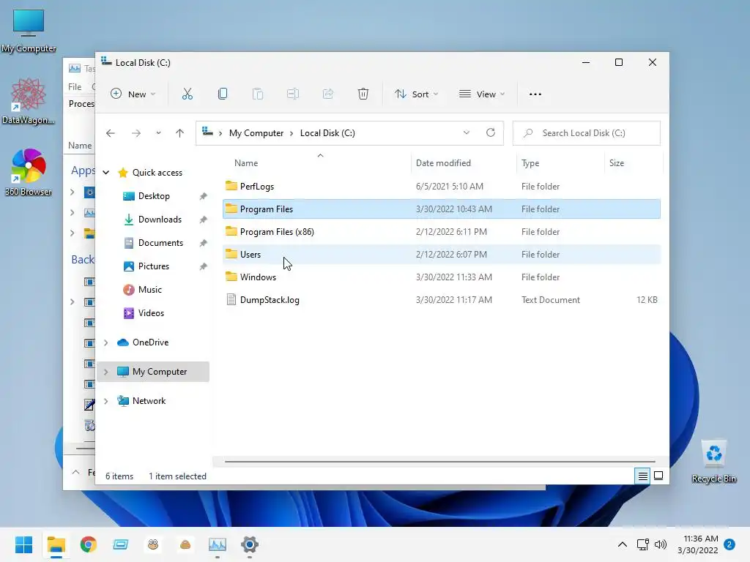
Task: Select Documents in Quick access
Action: point(160,243)
